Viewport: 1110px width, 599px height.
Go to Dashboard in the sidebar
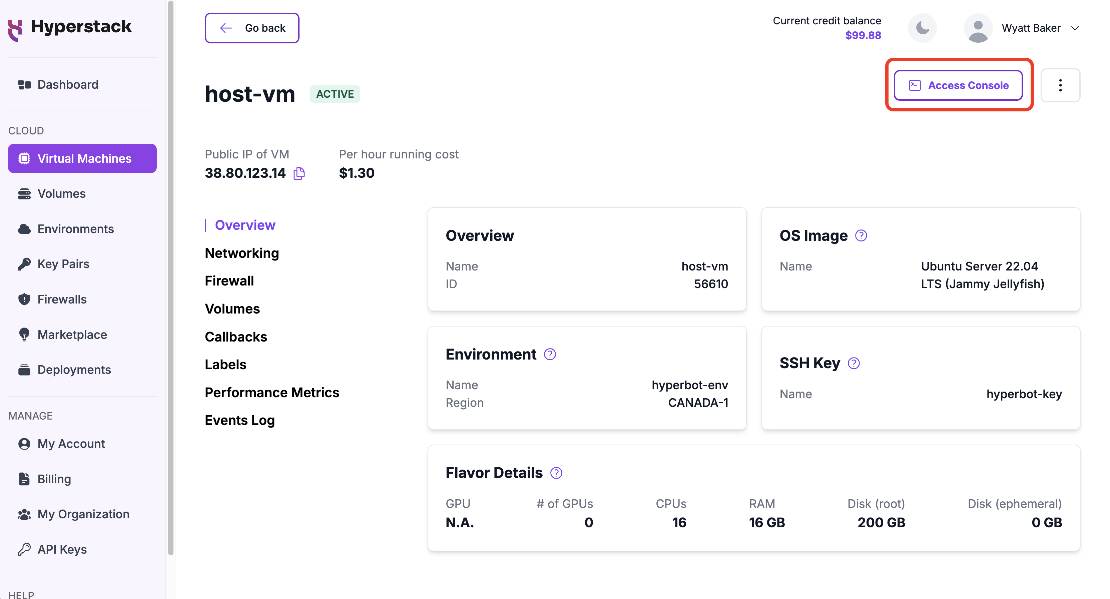82,84
